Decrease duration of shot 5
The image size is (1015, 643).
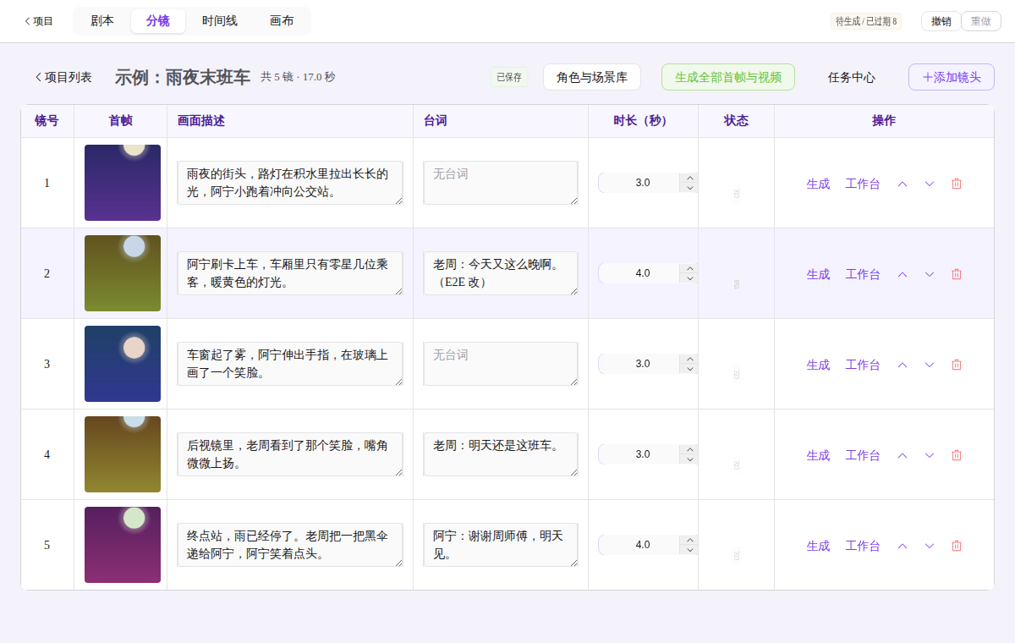690,550
